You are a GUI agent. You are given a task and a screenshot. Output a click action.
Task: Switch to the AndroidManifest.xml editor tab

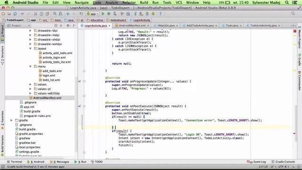coord(132,25)
